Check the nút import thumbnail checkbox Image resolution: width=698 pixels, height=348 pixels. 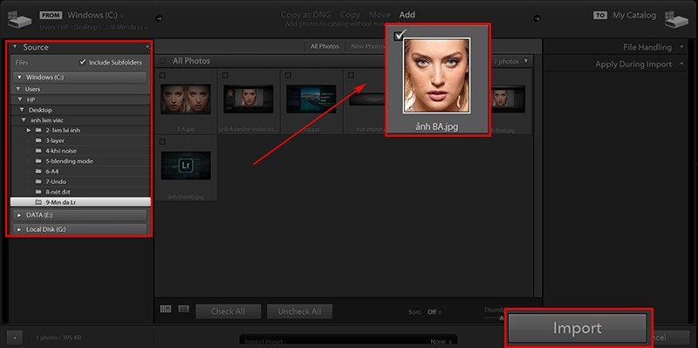click(352, 75)
